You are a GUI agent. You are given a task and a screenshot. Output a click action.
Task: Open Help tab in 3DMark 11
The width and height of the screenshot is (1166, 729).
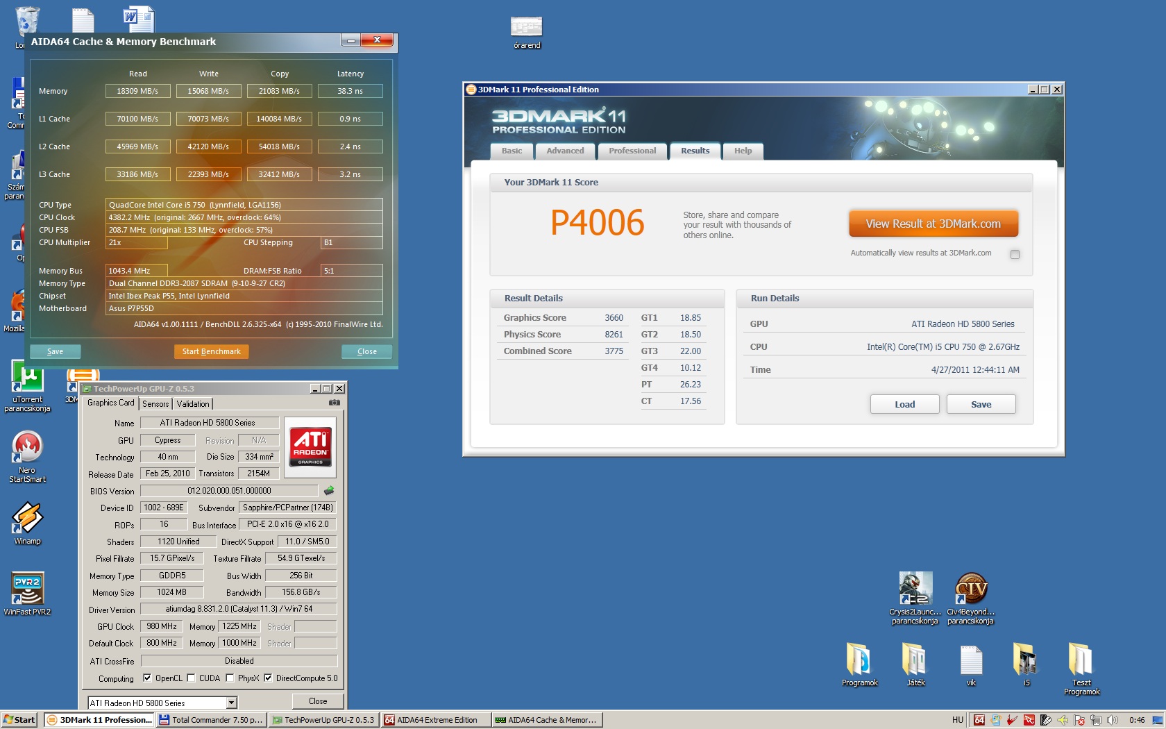point(743,151)
